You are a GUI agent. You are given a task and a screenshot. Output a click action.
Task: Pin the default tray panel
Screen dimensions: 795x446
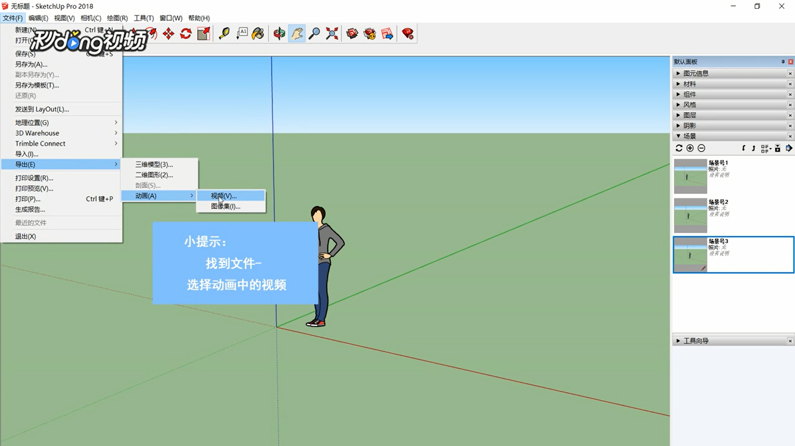[783, 62]
